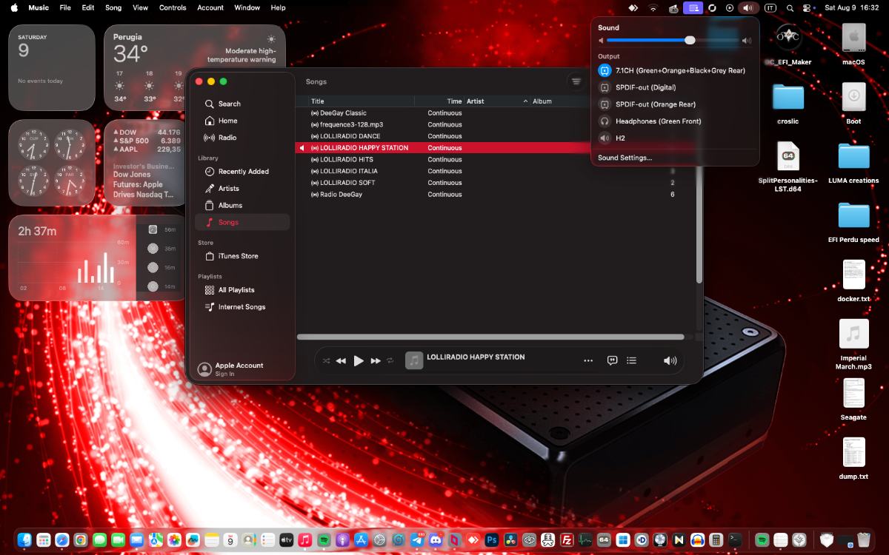The height and width of the screenshot is (555, 889).
Task: Open the Song menu in menu bar
Action: 113,7
